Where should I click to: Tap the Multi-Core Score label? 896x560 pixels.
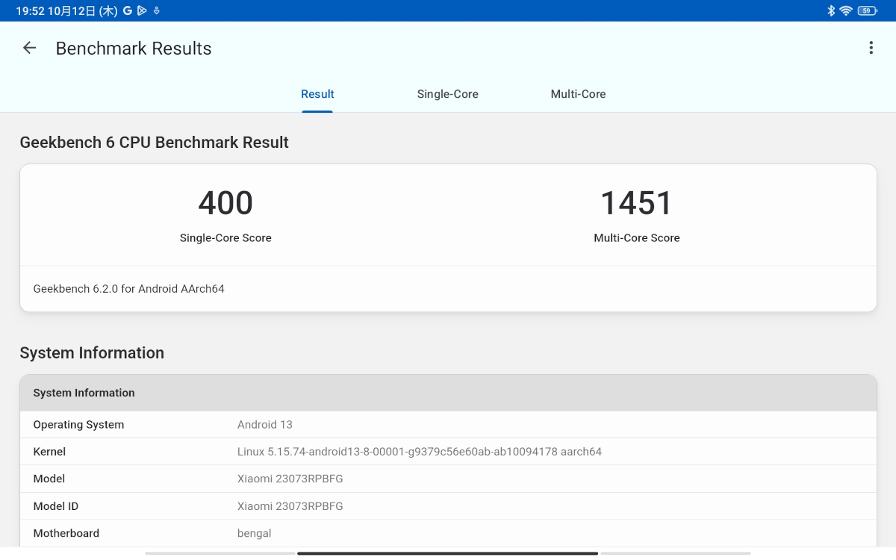click(637, 238)
